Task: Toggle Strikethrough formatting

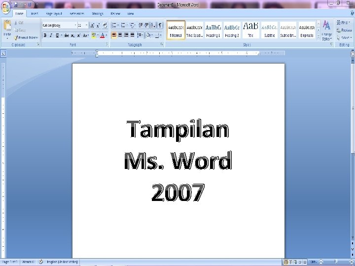Action: pyautogui.click(x=67, y=35)
